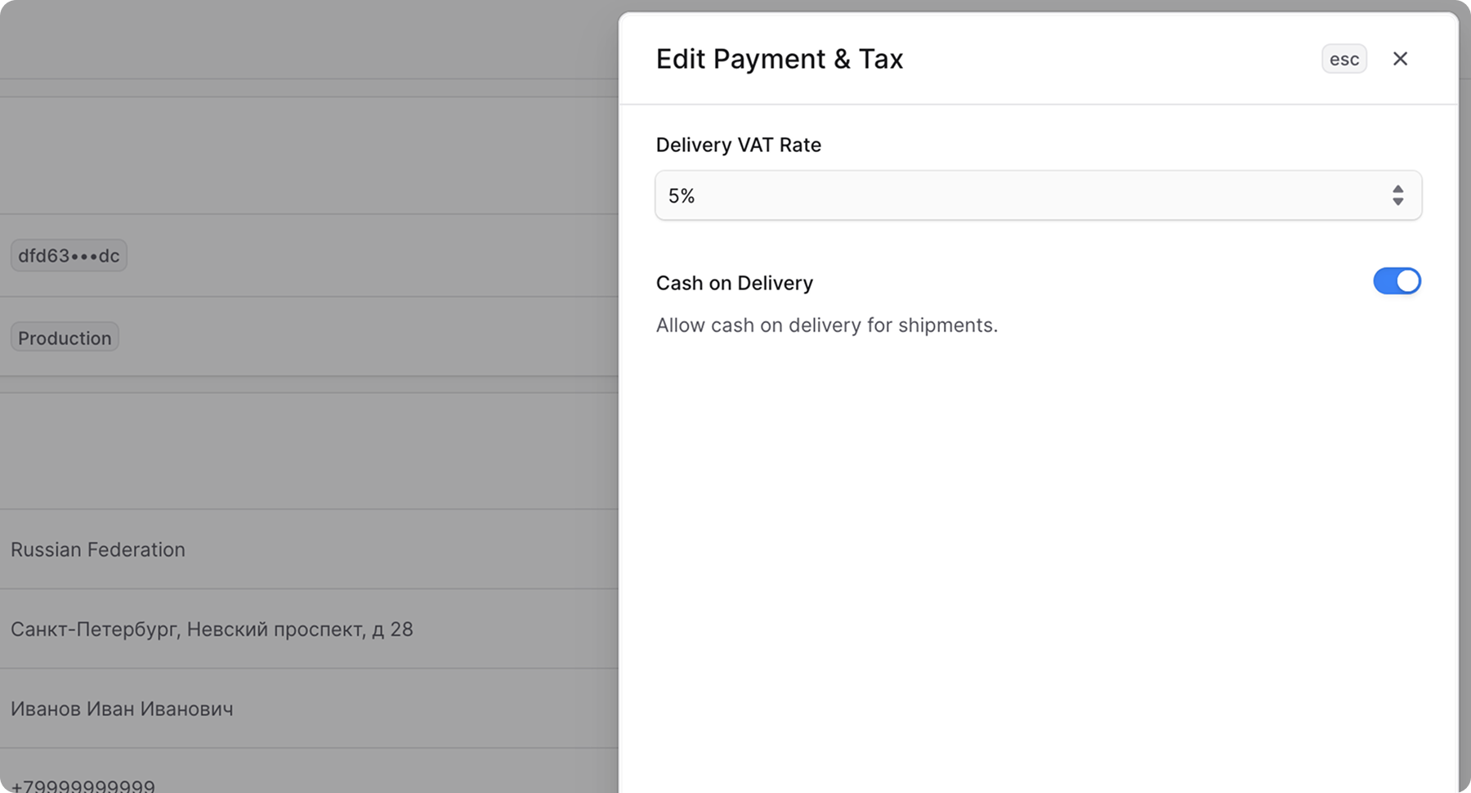Click the Delivery VAT Rate label
Image resolution: width=1471 pixels, height=793 pixels.
point(738,145)
